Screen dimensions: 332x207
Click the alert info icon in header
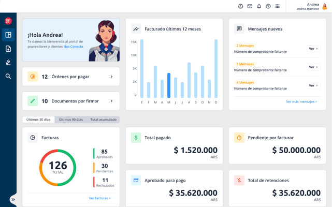click(240, 6)
